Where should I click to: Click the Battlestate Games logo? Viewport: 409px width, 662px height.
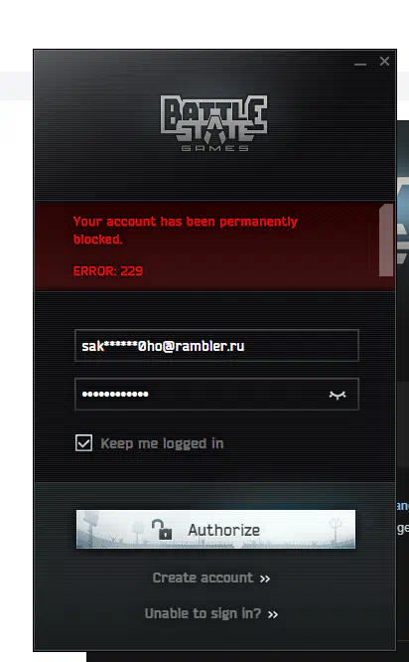[213, 123]
